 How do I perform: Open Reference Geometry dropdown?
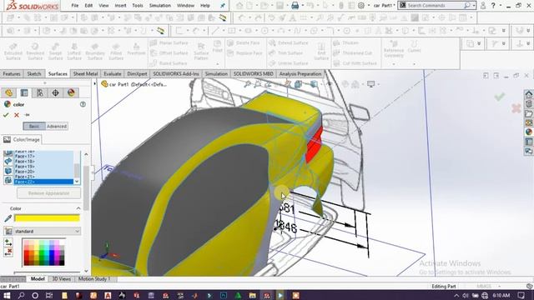tap(394, 64)
